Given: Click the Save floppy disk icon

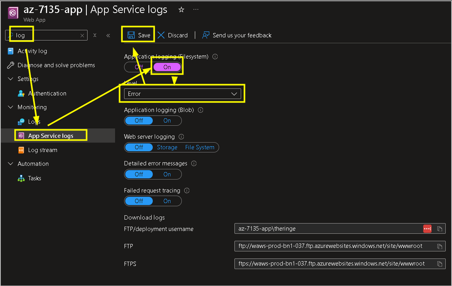Looking at the screenshot, I should pyautogui.click(x=131, y=35).
